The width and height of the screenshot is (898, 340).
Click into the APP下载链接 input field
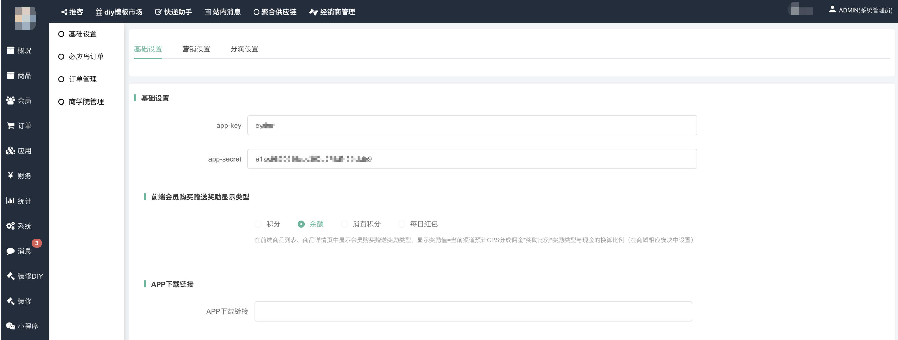tap(473, 311)
